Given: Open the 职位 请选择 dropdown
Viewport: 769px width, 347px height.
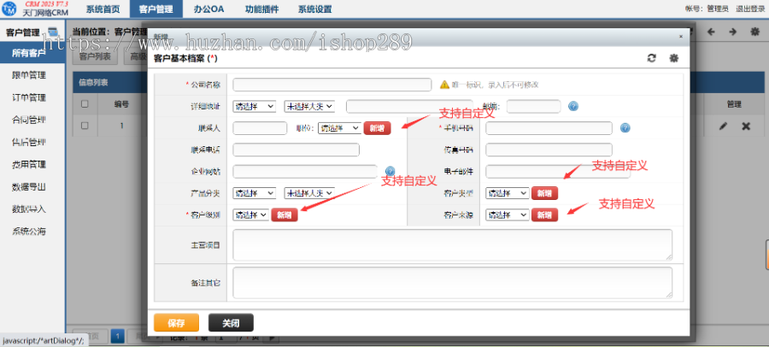Looking at the screenshot, I should click(x=340, y=128).
